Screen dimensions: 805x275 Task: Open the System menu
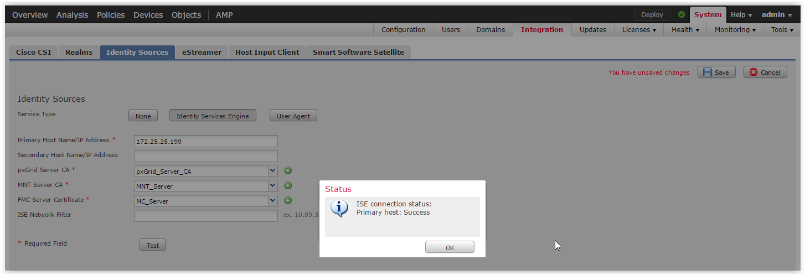708,15
